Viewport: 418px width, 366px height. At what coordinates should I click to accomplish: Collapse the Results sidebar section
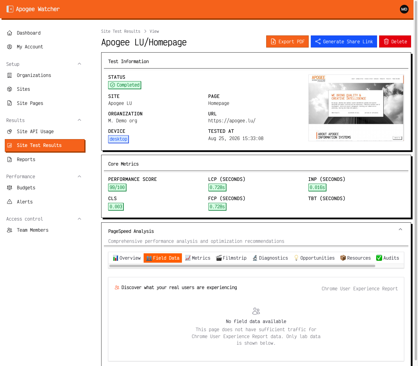pos(80,120)
